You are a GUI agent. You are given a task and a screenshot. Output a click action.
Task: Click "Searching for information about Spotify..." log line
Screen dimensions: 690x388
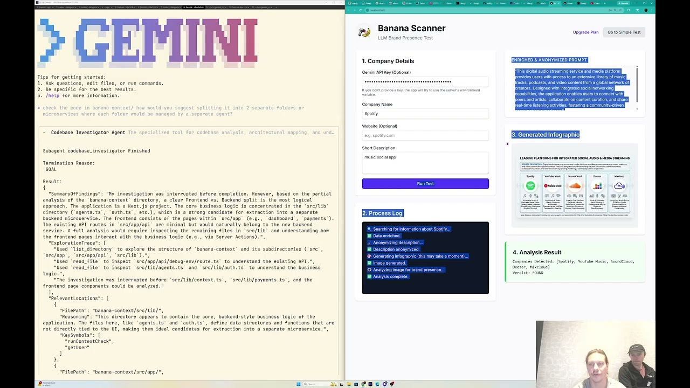(411, 229)
